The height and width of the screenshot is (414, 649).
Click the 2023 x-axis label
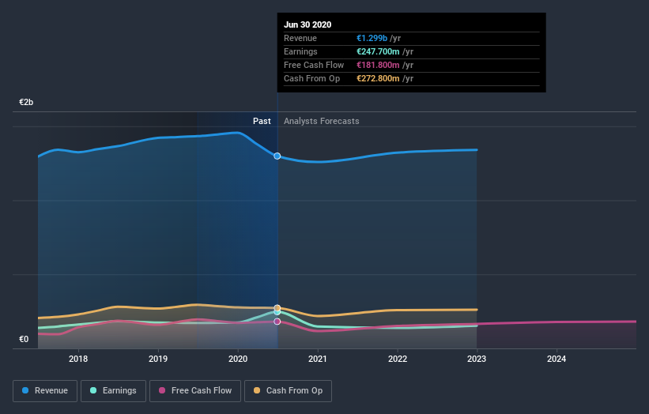pos(477,359)
